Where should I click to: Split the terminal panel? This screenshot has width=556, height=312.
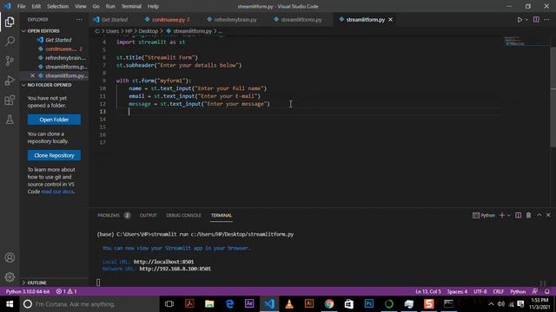point(518,215)
